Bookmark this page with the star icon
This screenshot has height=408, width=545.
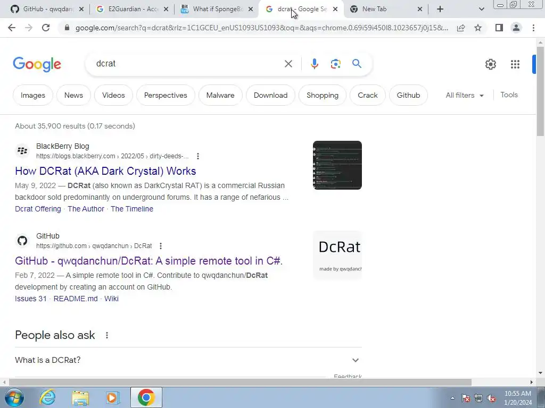[x=478, y=28]
